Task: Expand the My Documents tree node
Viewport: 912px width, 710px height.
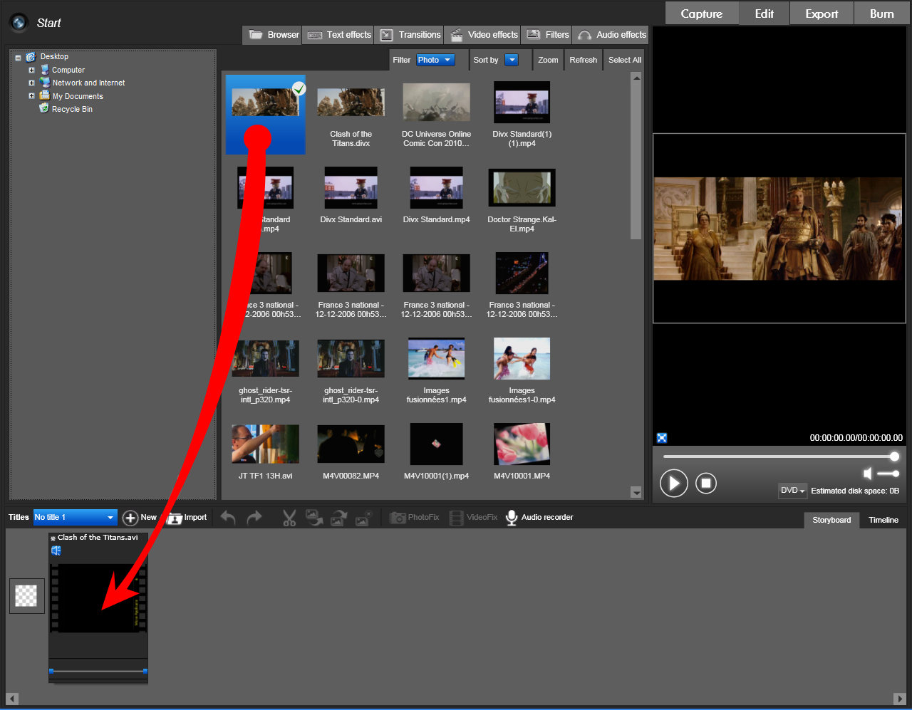Action: (31, 96)
